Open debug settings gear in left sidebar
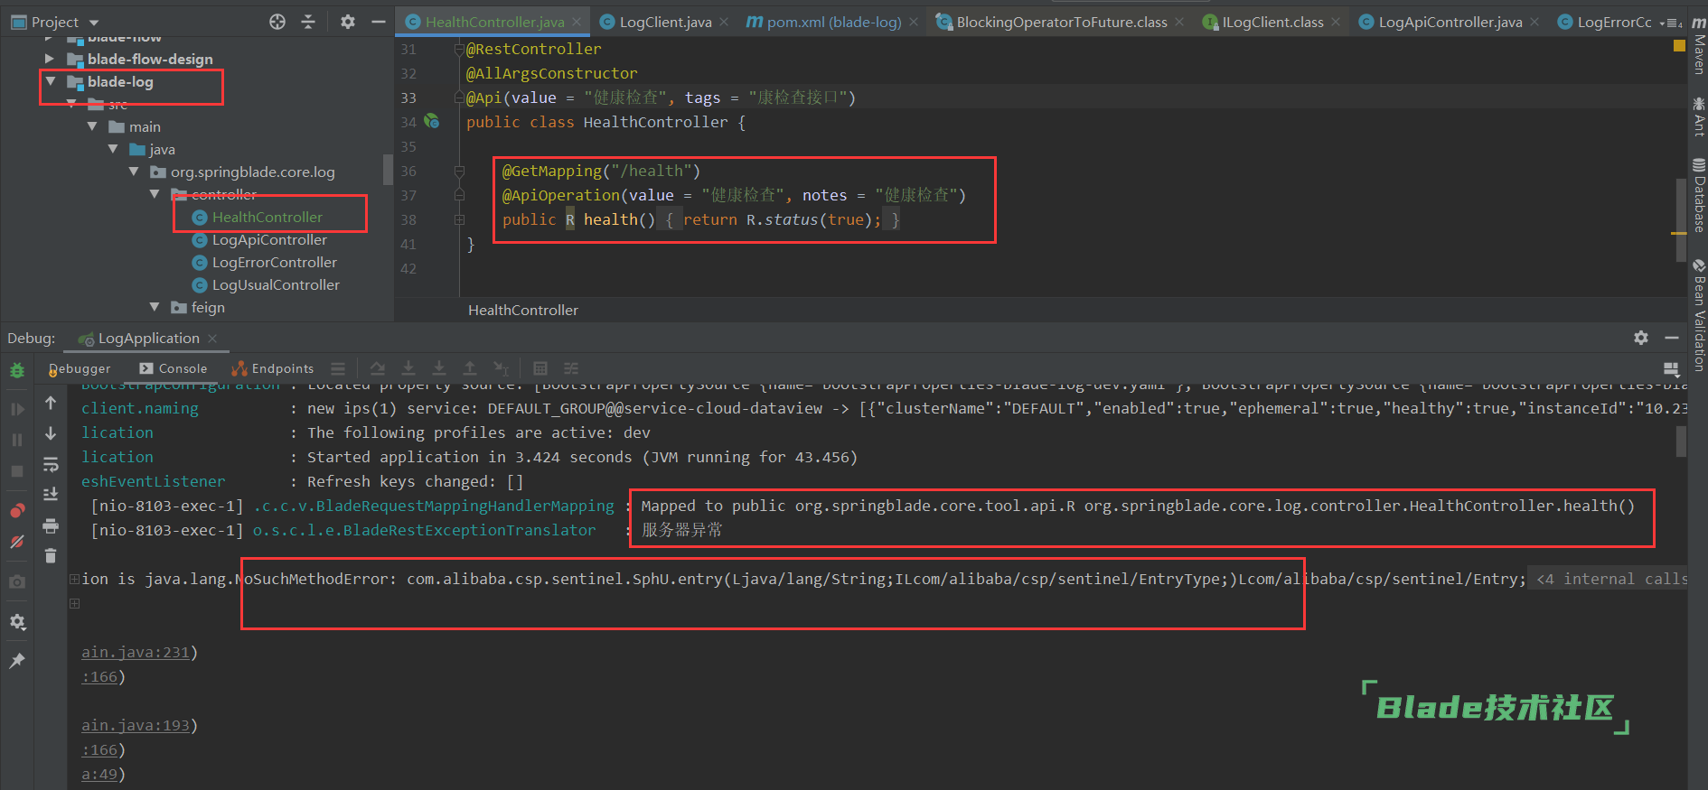The width and height of the screenshot is (1708, 790). (17, 622)
